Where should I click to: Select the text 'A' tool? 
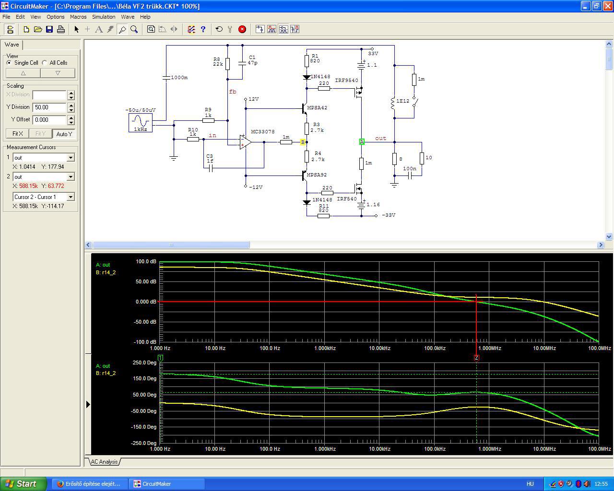pyautogui.click(x=99, y=29)
